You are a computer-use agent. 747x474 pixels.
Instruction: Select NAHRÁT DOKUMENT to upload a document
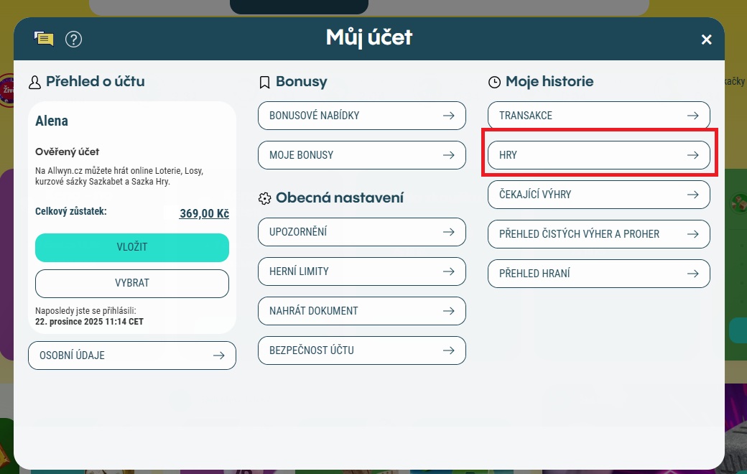pyautogui.click(x=361, y=311)
